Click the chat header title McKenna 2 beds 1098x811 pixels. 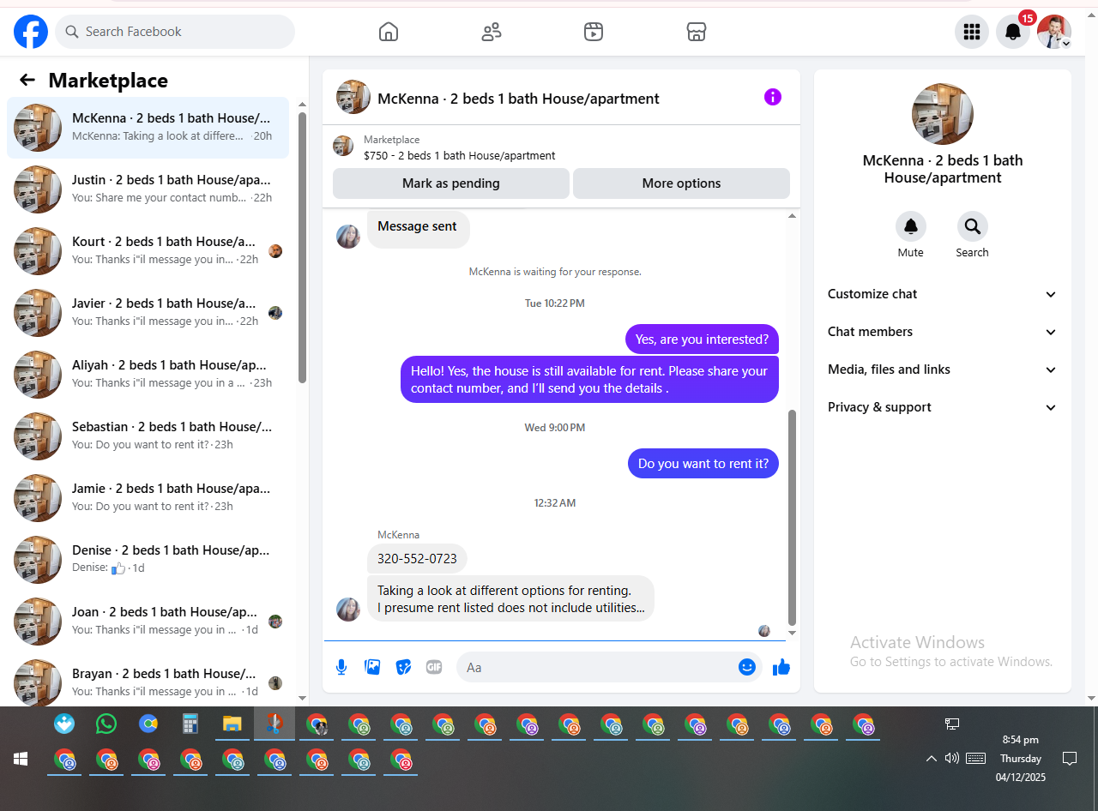(x=518, y=99)
